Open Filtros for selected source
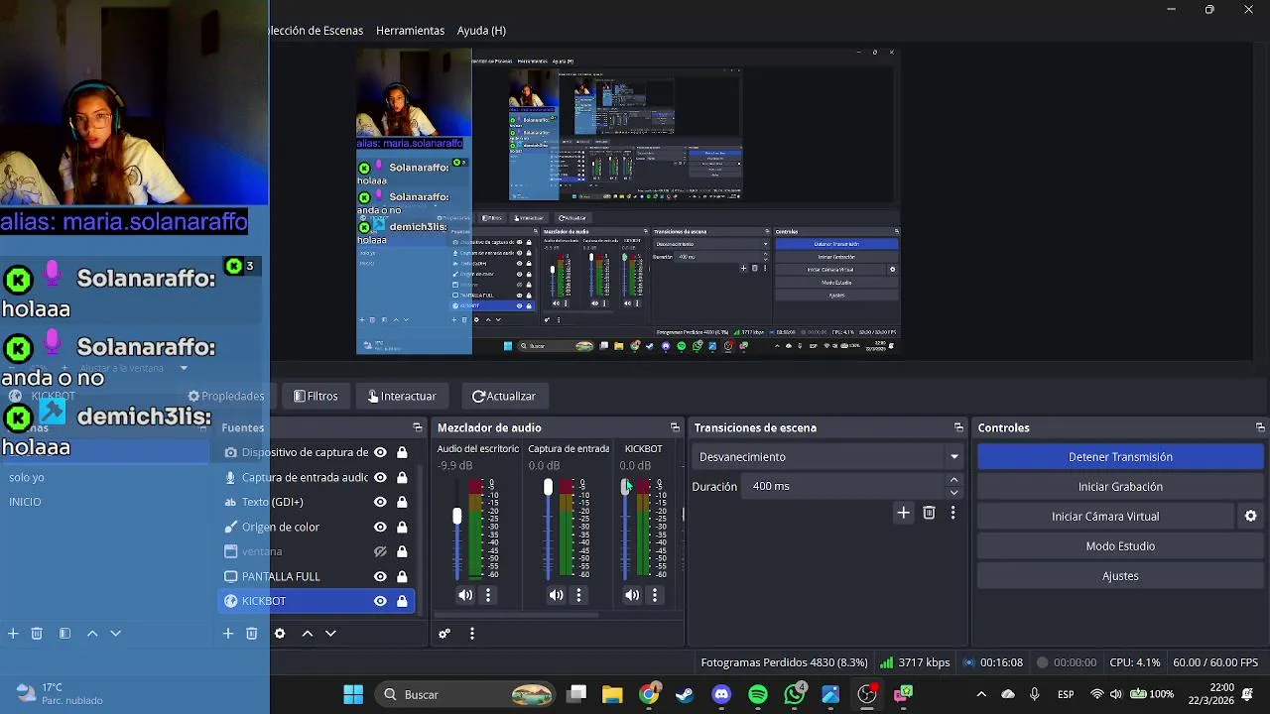This screenshot has width=1270, height=714. click(317, 396)
